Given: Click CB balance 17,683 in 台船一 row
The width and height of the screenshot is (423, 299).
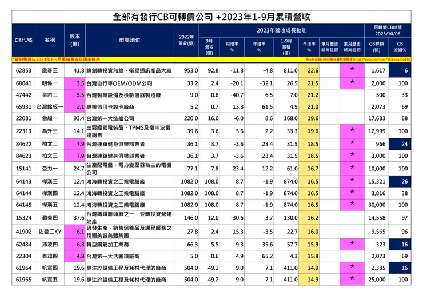Looking at the screenshot, I should 377,118.
